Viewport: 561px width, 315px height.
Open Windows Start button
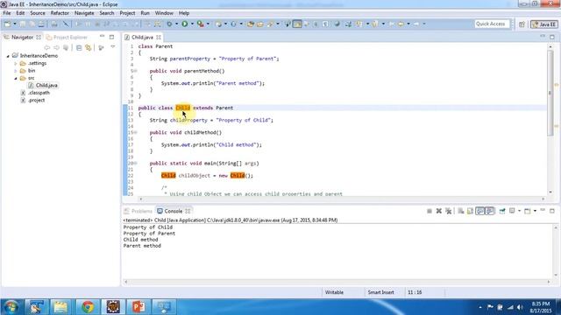tap(11, 307)
